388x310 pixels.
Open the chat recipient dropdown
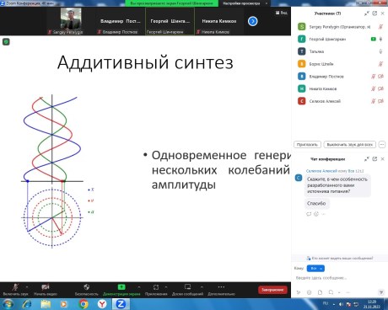pyautogui.click(x=315, y=269)
